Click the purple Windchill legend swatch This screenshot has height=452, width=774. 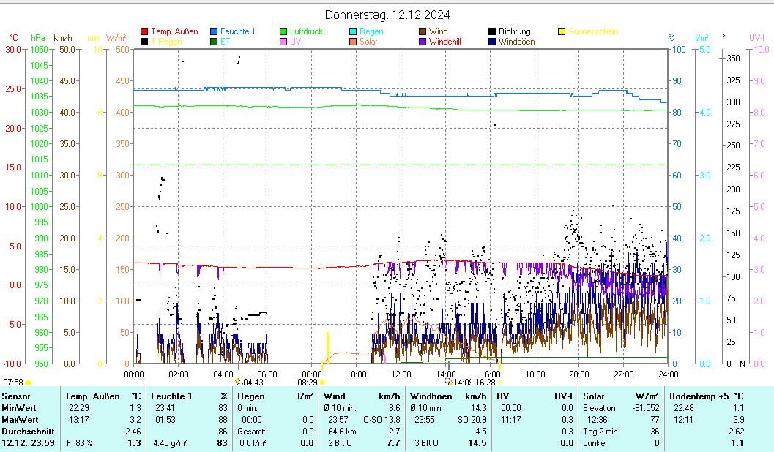click(x=423, y=42)
